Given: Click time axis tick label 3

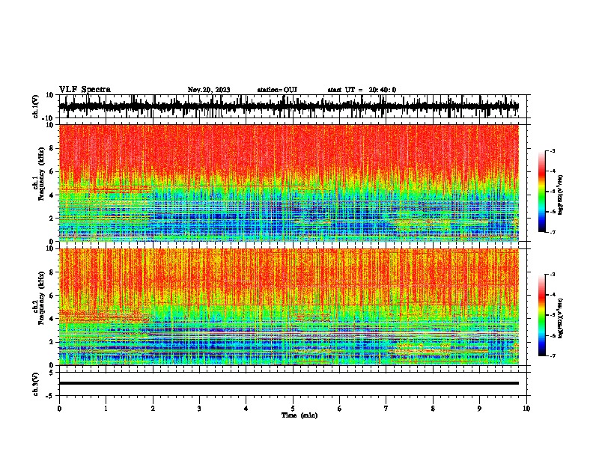Looking at the screenshot, I should pyautogui.click(x=199, y=409).
